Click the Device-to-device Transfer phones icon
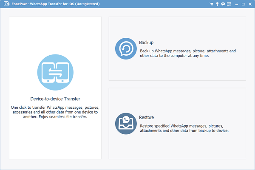 click(55, 72)
